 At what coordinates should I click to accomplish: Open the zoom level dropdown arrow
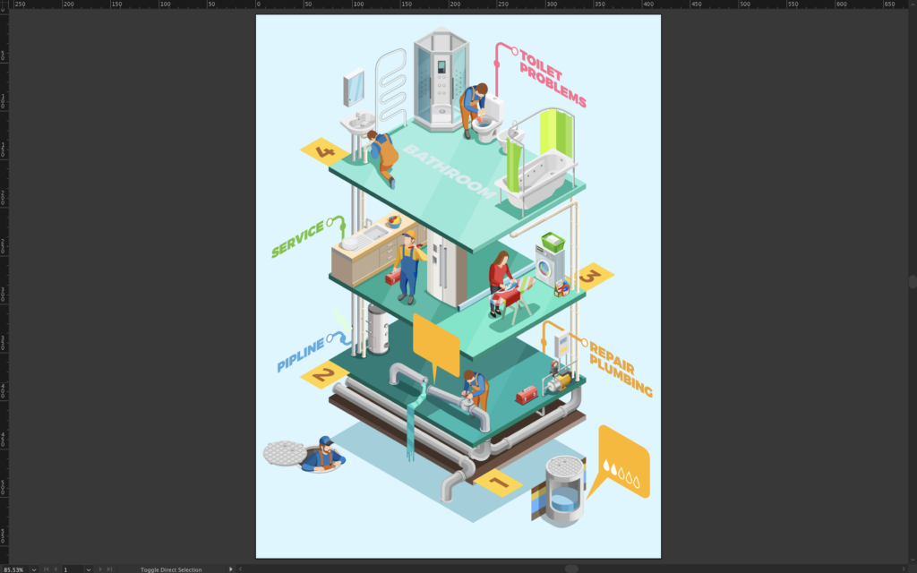point(34,569)
